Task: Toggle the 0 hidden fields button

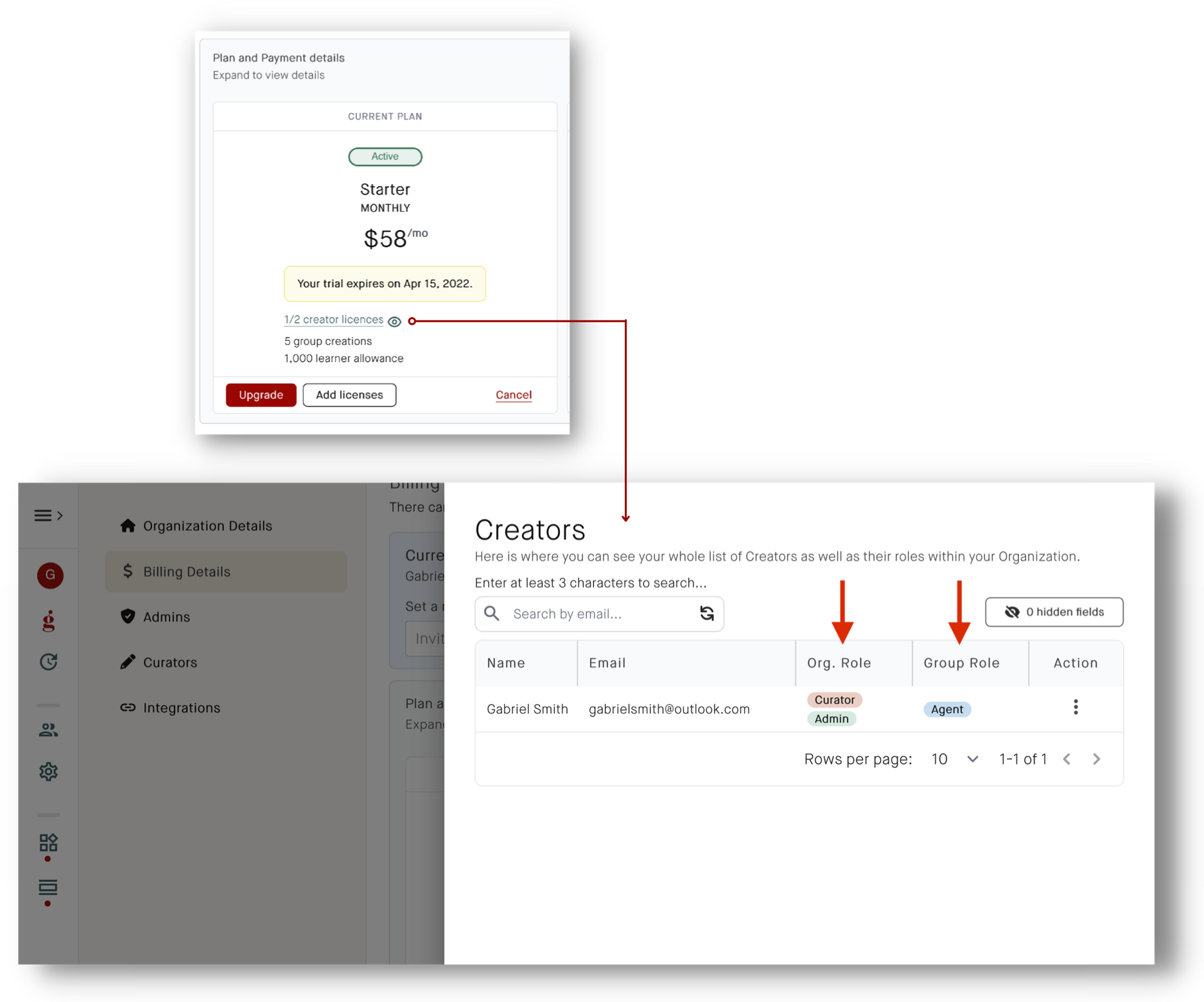Action: click(1054, 612)
